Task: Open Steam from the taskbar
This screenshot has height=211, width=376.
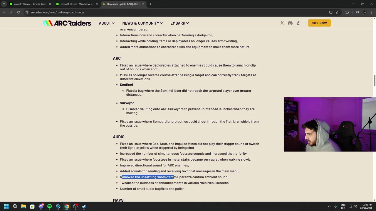Action: pos(84,206)
